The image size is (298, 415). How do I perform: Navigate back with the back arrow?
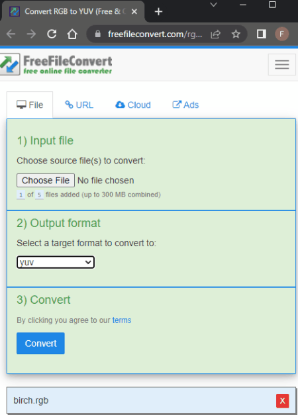click(x=11, y=34)
